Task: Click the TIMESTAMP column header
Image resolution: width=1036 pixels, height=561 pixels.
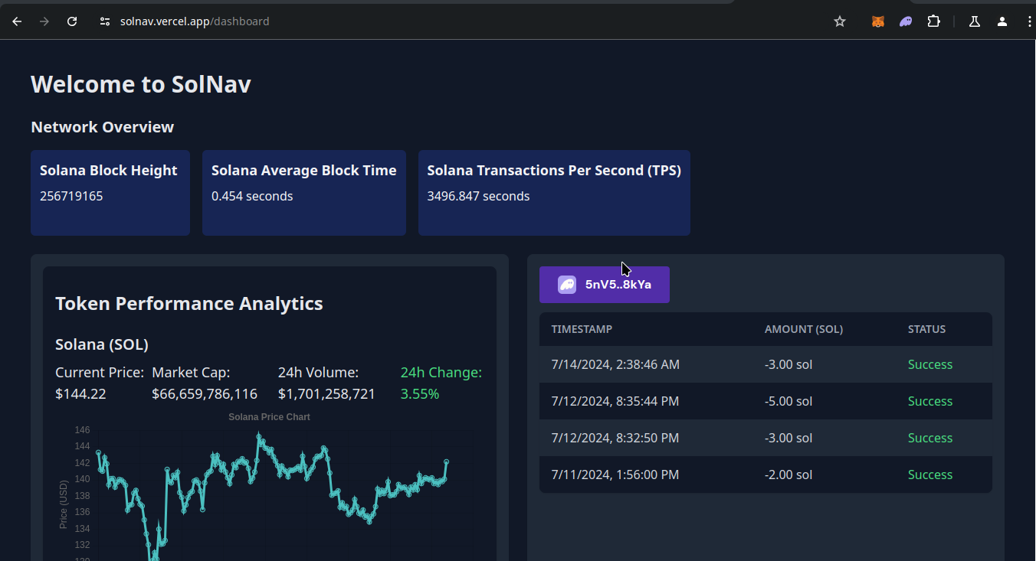Action: (582, 329)
